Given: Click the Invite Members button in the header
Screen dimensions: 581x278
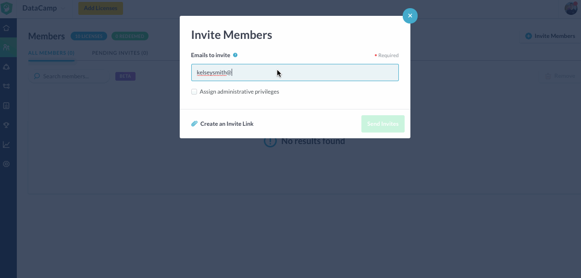Looking at the screenshot, I should coord(550,36).
